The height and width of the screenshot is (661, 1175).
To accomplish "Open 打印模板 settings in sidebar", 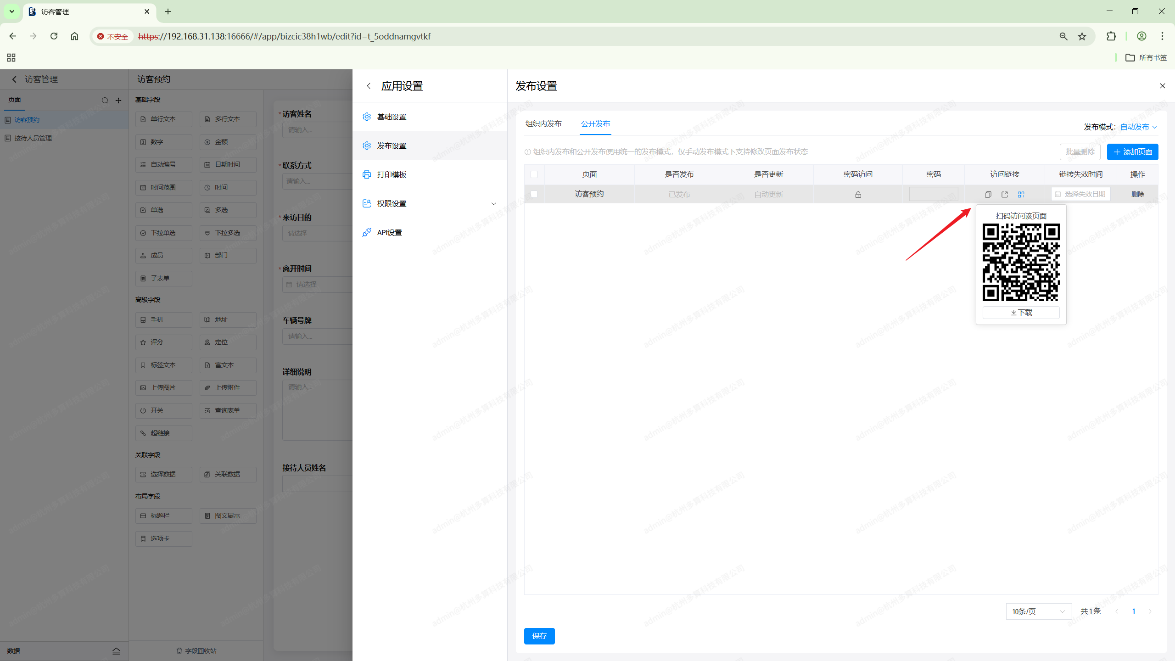I will pyautogui.click(x=391, y=174).
